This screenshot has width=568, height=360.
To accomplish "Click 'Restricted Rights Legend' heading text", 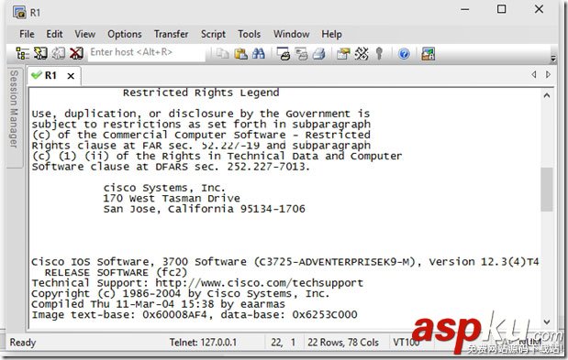I will click(201, 93).
